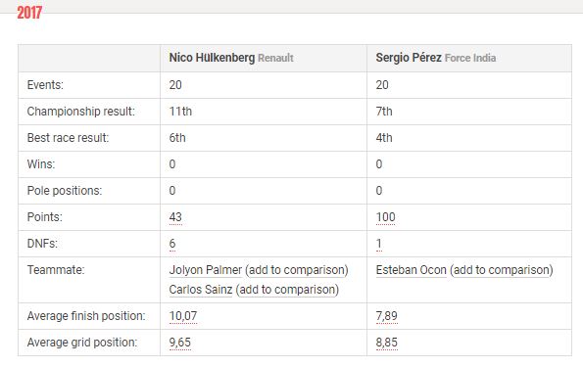Click the Sergio Pérez column header
583x367 pixels.
[x=409, y=58]
